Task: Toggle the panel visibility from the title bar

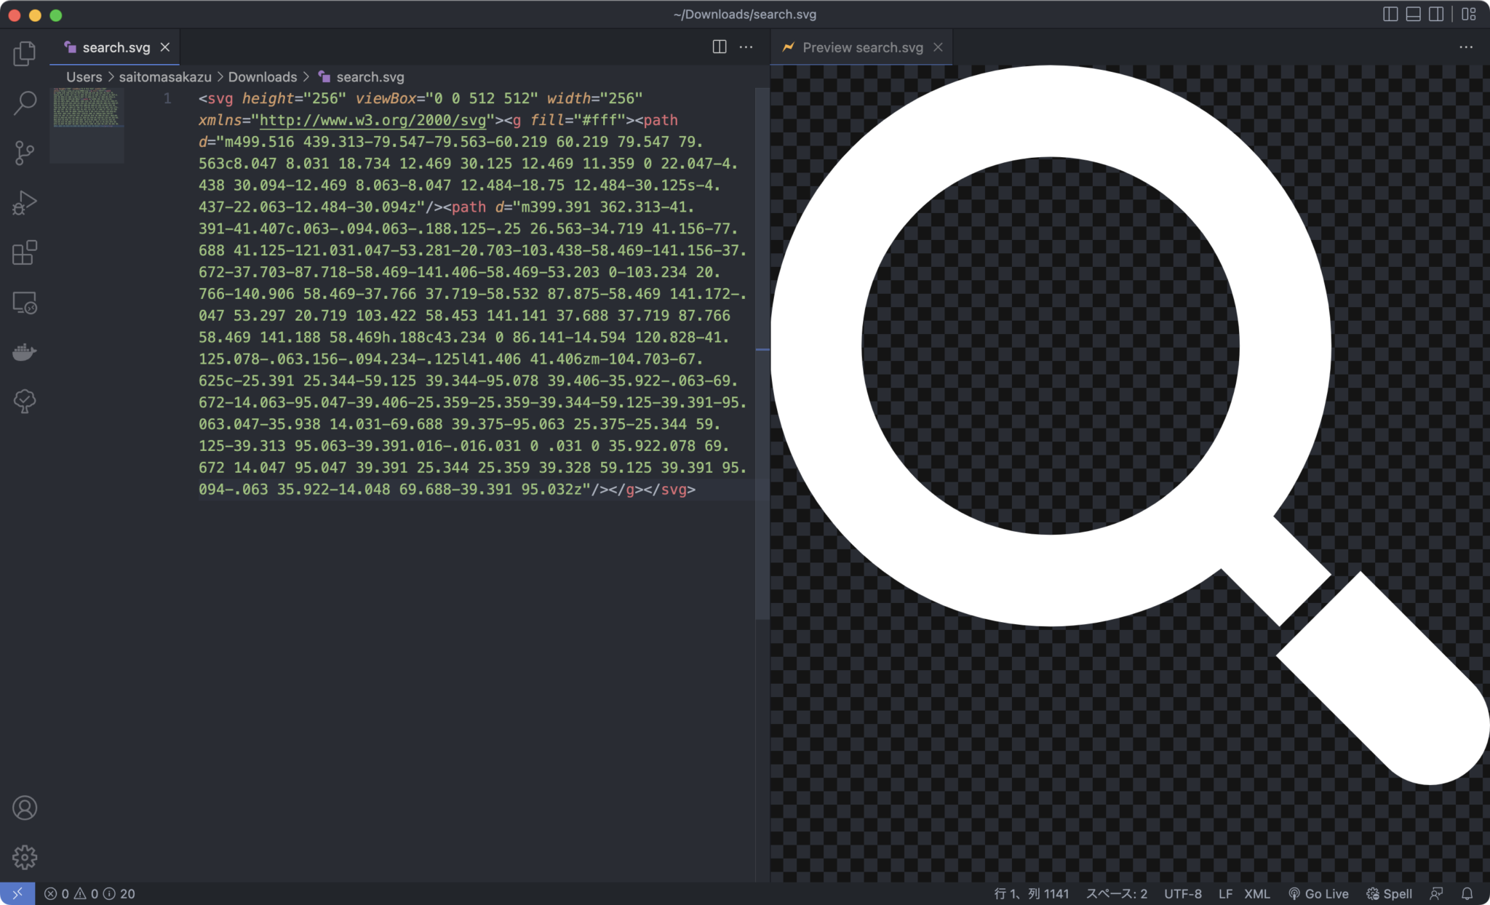Action: [1414, 14]
